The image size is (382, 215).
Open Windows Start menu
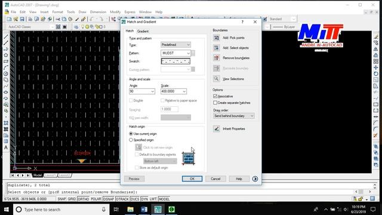[x=7, y=210]
